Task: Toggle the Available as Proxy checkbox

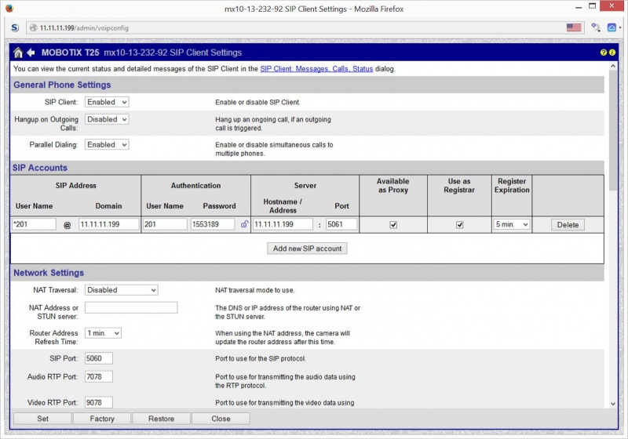Action: pyautogui.click(x=393, y=225)
